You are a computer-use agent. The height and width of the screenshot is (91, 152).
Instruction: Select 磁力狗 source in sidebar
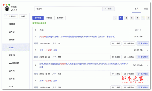[16, 71]
